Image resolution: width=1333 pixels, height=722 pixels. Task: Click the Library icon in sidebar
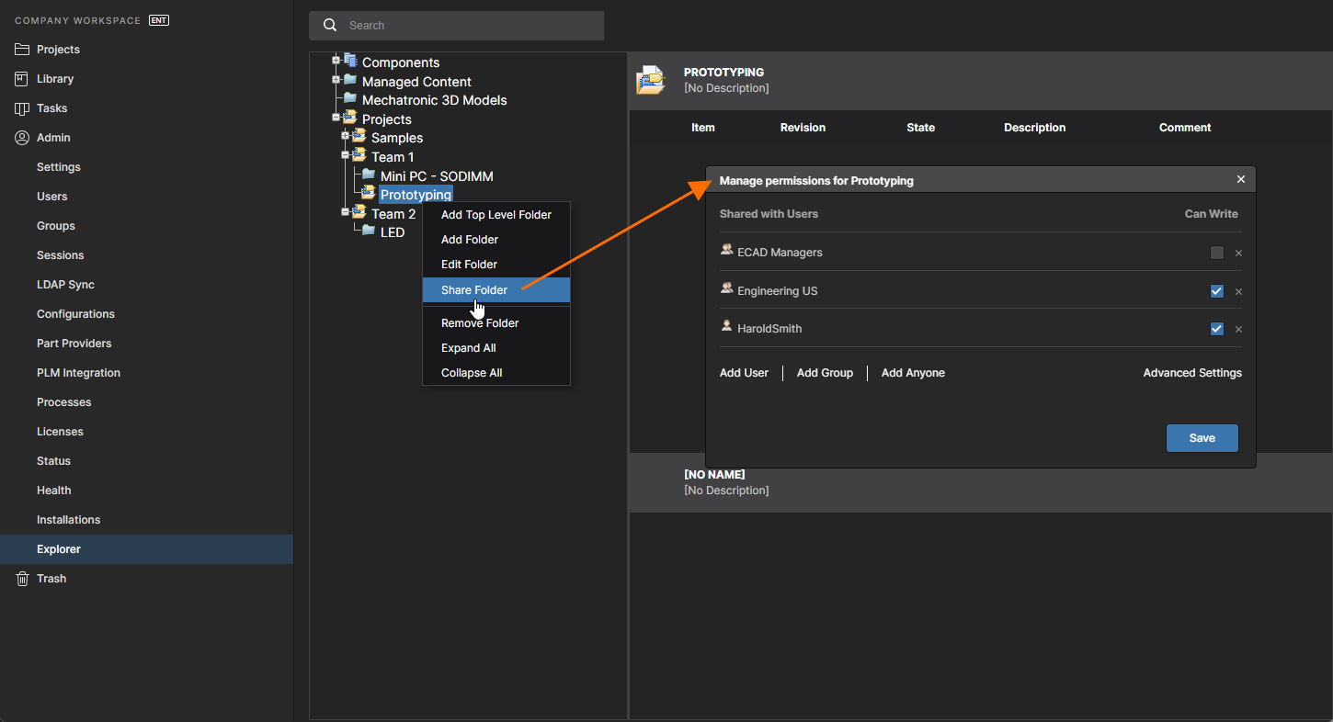tap(22, 79)
